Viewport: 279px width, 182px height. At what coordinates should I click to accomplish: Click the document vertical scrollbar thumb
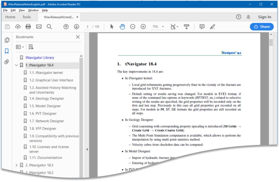coord(271,43)
